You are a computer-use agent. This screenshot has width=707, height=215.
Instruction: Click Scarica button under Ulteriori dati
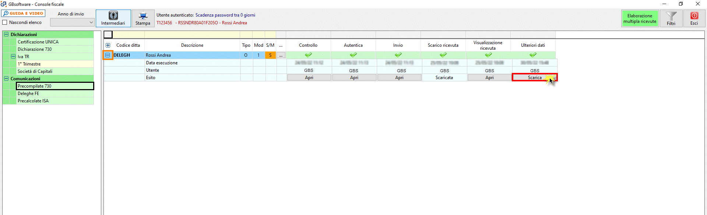tap(535, 78)
